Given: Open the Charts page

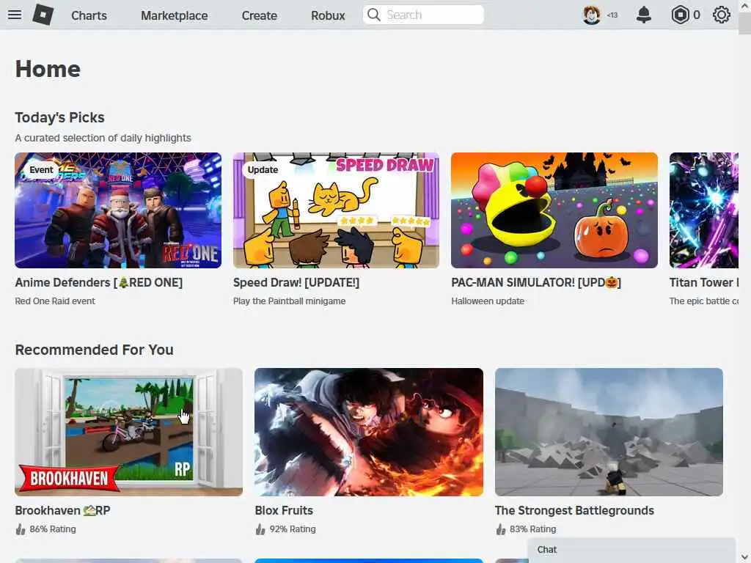Looking at the screenshot, I should tap(89, 15).
